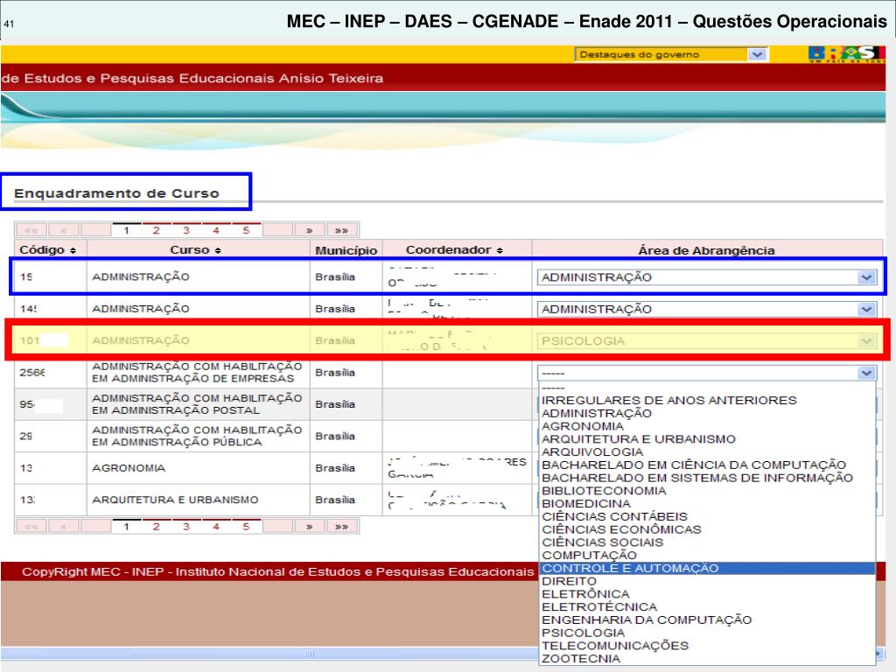The width and height of the screenshot is (896, 672).
Task: Collapse the open dropdown in the ADMINISTRAÇÃO DE EMPRESAS row
Action: coord(867,373)
